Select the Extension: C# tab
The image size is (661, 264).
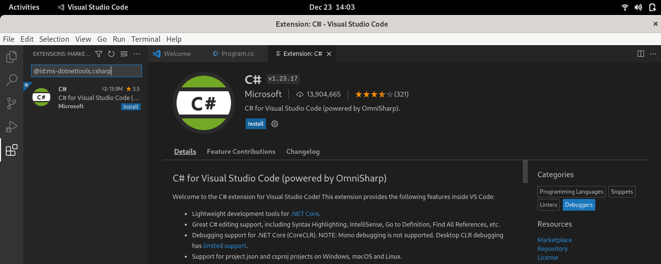point(303,54)
